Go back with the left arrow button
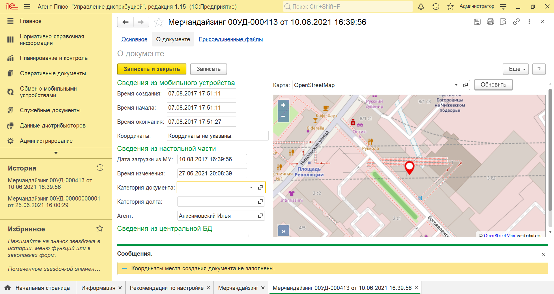554x294 pixels. (125, 22)
